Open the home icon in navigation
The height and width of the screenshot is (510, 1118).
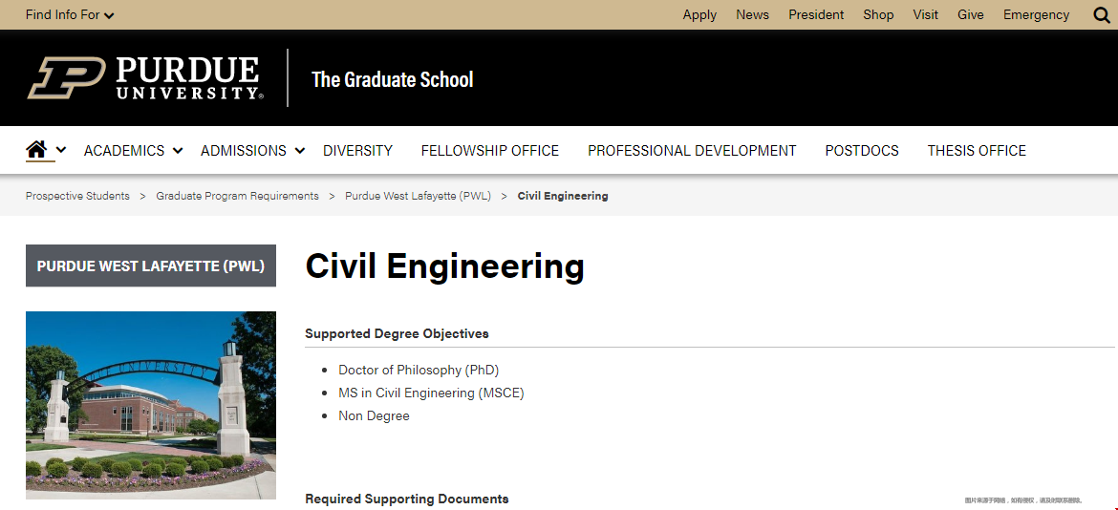coord(36,150)
